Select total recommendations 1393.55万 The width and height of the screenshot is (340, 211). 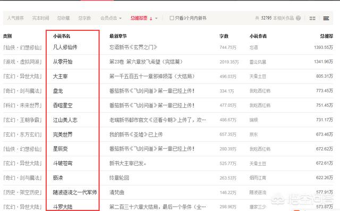click(x=324, y=47)
